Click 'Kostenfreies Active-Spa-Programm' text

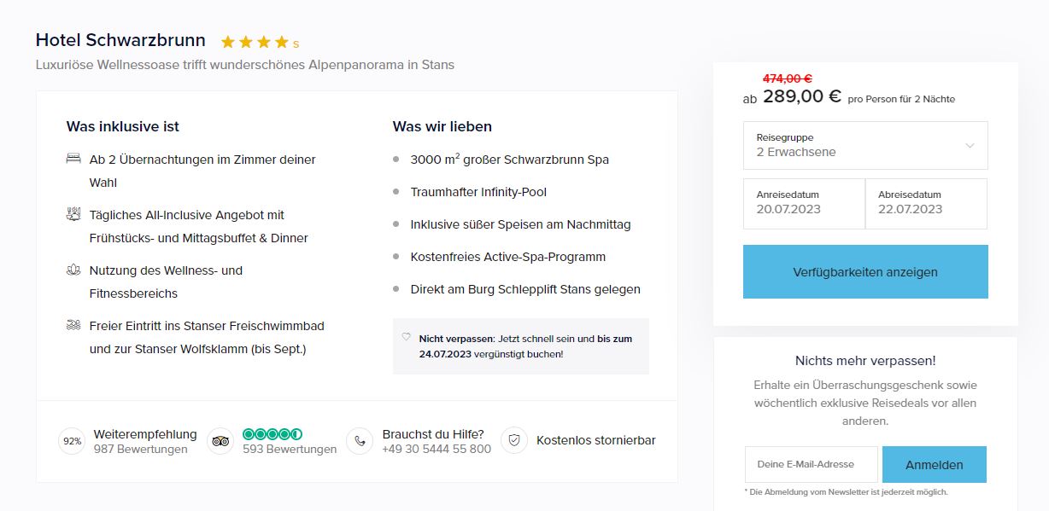click(508, 257)
